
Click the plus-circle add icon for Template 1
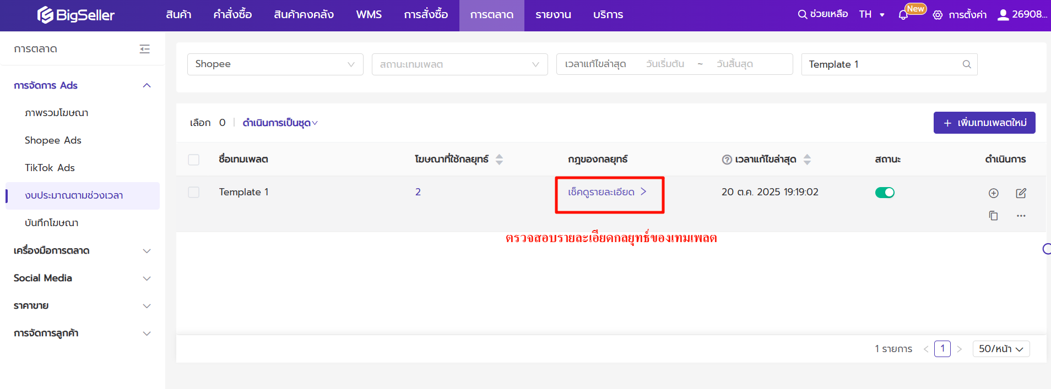(x=993, y=193)
